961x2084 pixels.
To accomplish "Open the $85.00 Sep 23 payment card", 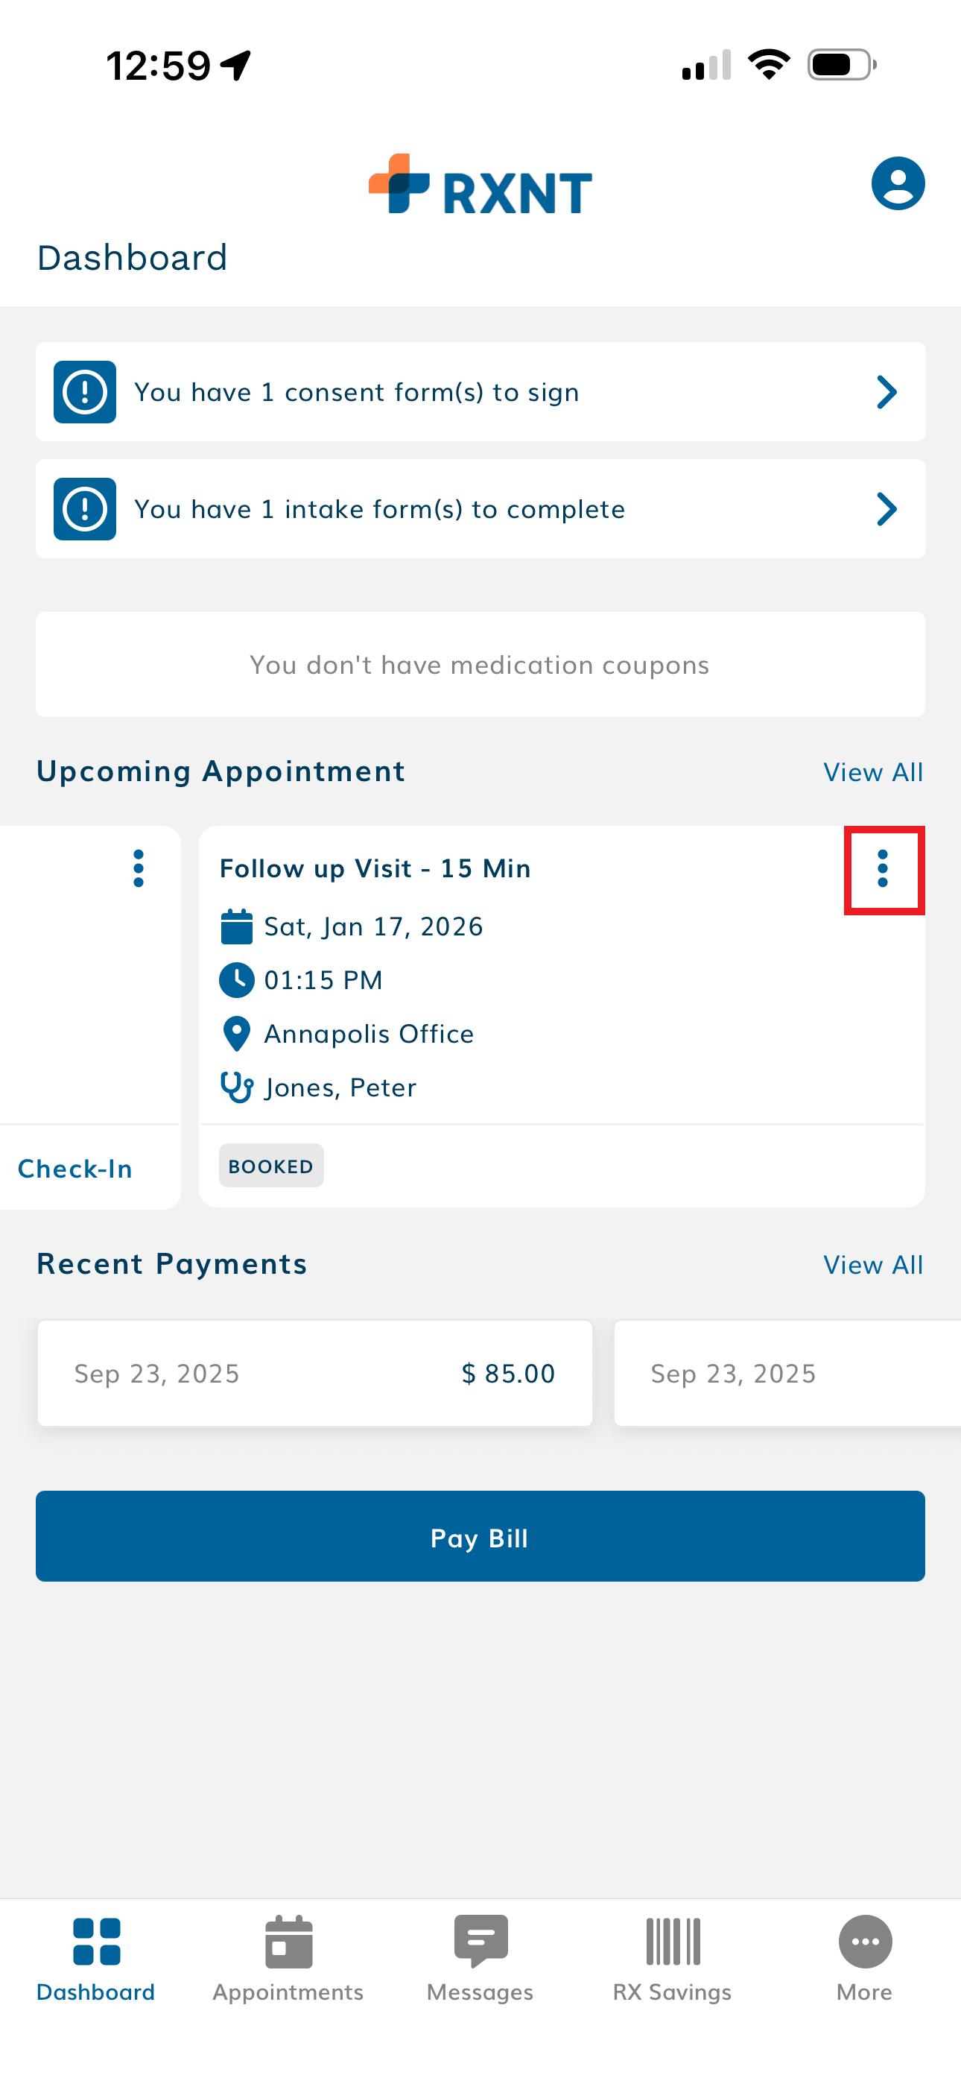I will point(314,1373).
